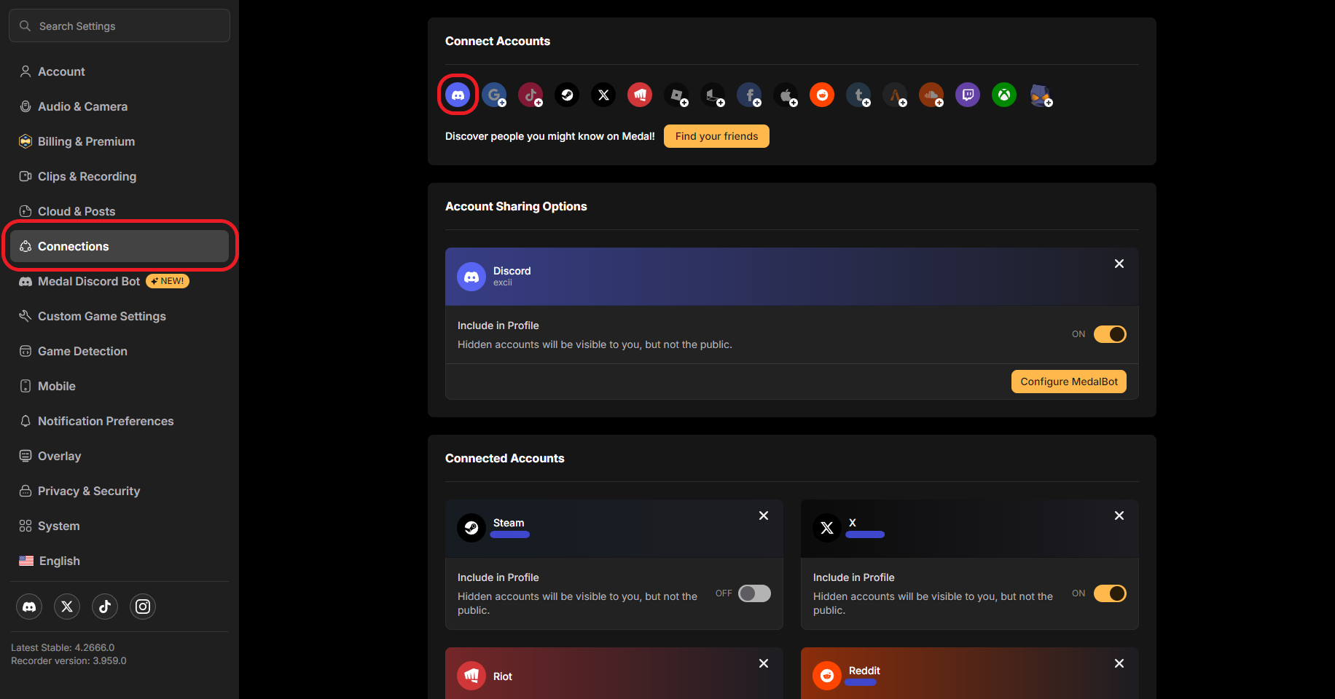Connect a SoundCloud account

click(932, 95)
